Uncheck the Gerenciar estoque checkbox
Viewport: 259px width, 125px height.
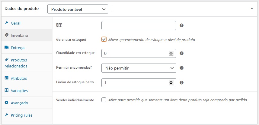tap(104, 40)
